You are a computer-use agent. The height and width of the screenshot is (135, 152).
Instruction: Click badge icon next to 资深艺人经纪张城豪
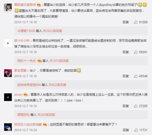tap(45, 124)
